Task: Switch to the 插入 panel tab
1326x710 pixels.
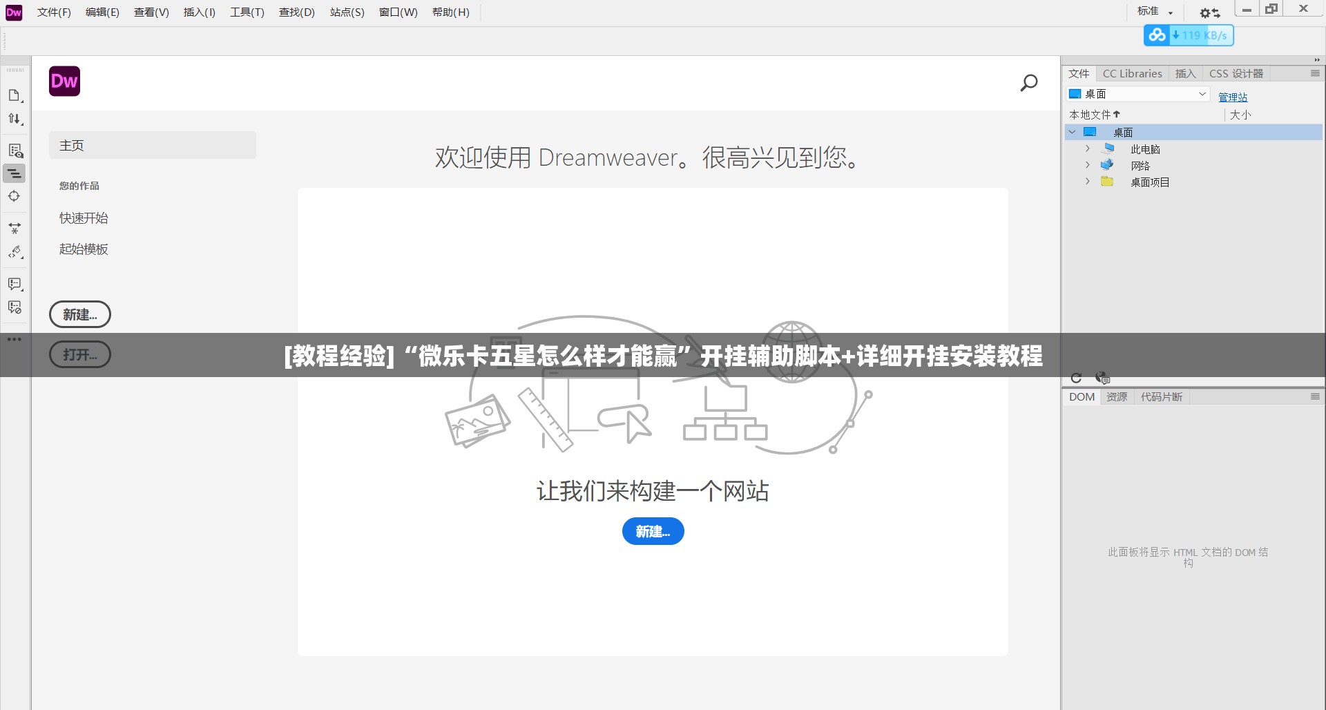Action: (1185, 73)
